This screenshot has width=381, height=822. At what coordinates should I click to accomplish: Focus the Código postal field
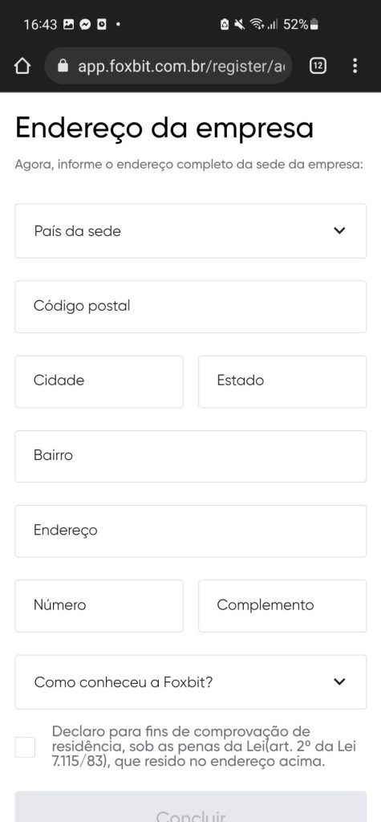click(x=191, y=306)
